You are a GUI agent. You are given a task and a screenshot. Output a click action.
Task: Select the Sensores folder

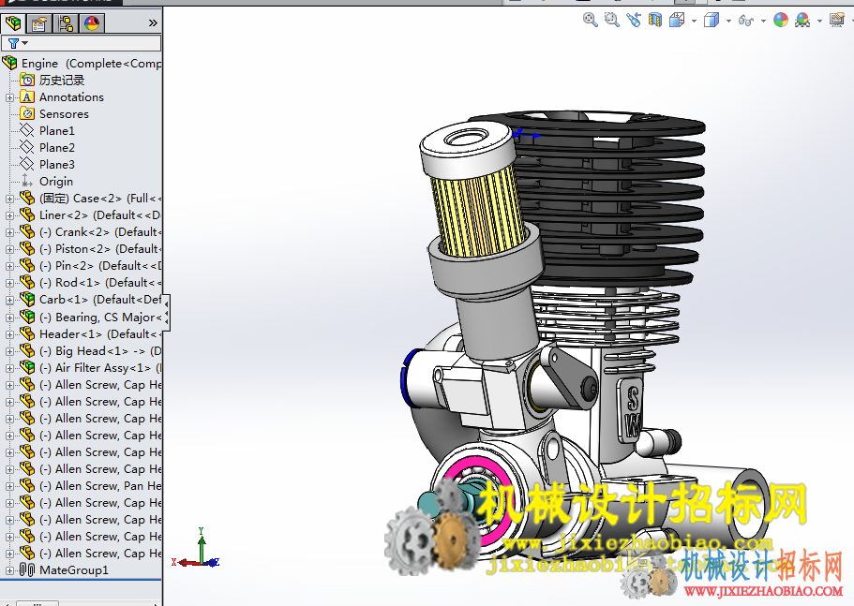pyautogui.click(x=54, y=113)
